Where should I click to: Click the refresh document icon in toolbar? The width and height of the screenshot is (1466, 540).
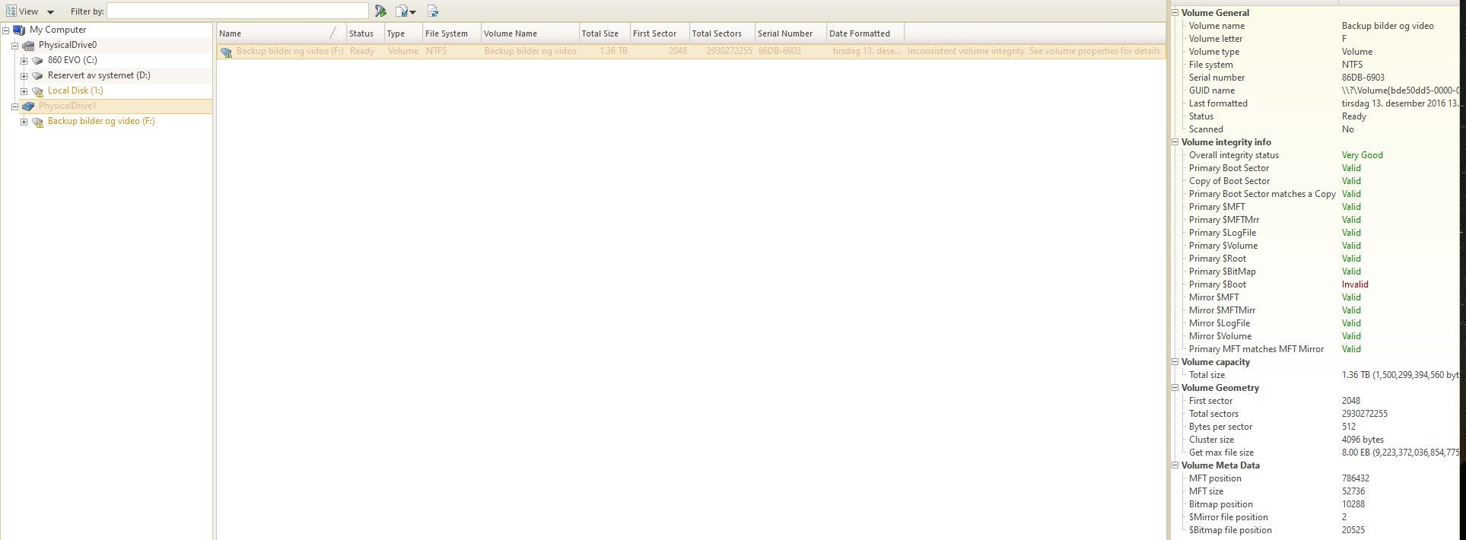coord(433,11)
